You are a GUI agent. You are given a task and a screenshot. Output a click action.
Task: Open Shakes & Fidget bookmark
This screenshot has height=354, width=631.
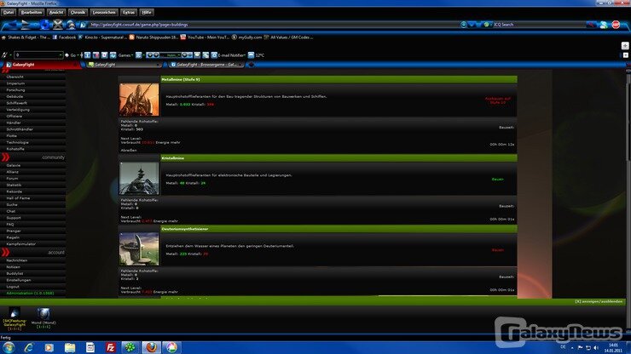(x=26, y=37)
